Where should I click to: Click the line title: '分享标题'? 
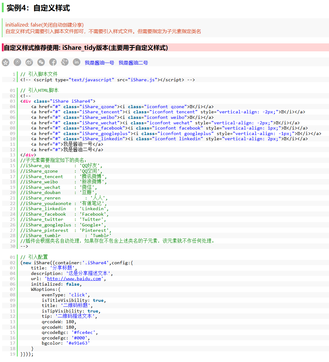coord(54,268)
